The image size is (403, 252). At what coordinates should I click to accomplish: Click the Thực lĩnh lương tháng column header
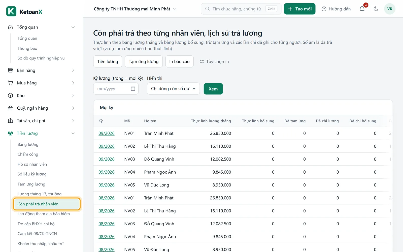(211, 121)
